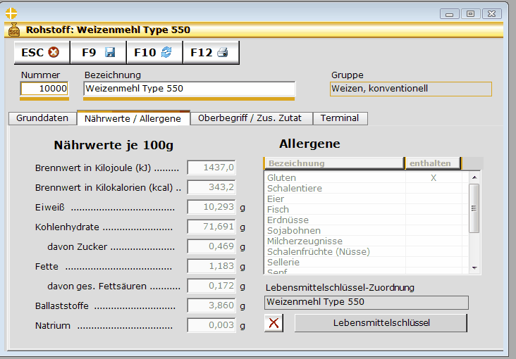Click the Natrium value 0,003

tap(211, 325)
